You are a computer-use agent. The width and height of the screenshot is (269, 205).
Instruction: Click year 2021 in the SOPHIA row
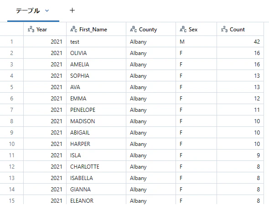57,76
